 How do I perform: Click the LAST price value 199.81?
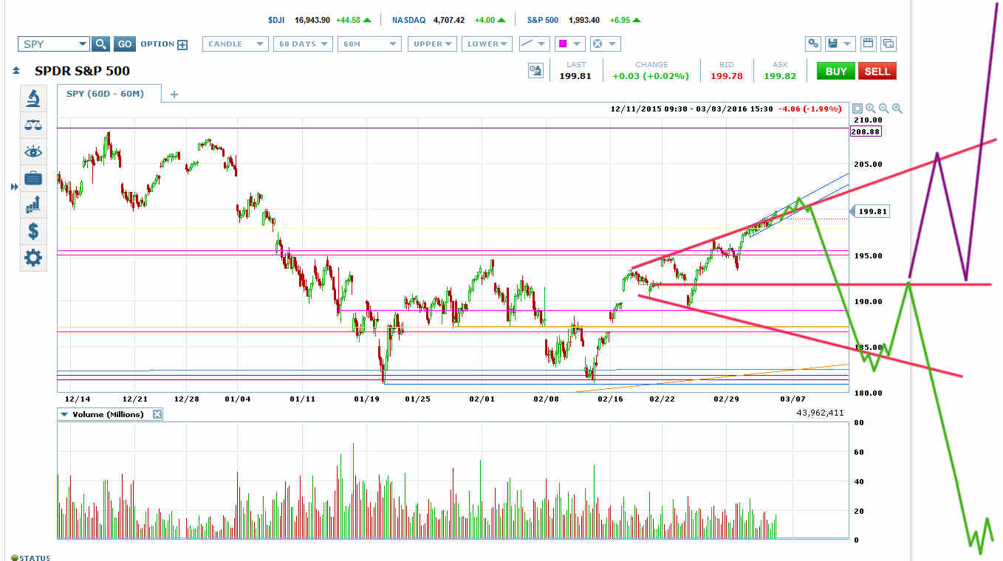[575, 76]
